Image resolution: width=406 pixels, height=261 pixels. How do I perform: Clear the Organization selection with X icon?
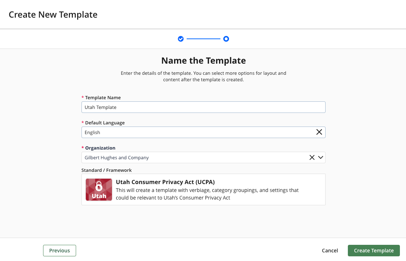click(312, 157)
